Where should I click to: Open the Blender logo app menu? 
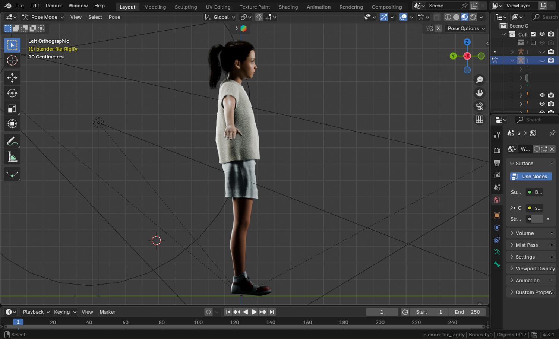[8, 6]
